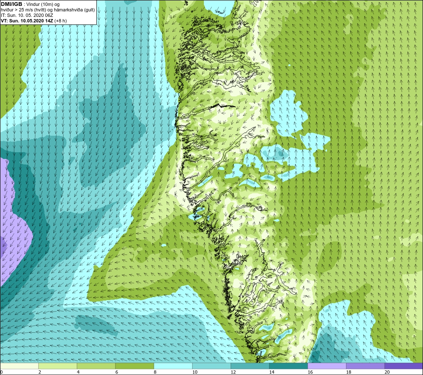Click the legend scale label 14
Image resolution: width=423 pixels, height=375 pixels.
[272, 372]
